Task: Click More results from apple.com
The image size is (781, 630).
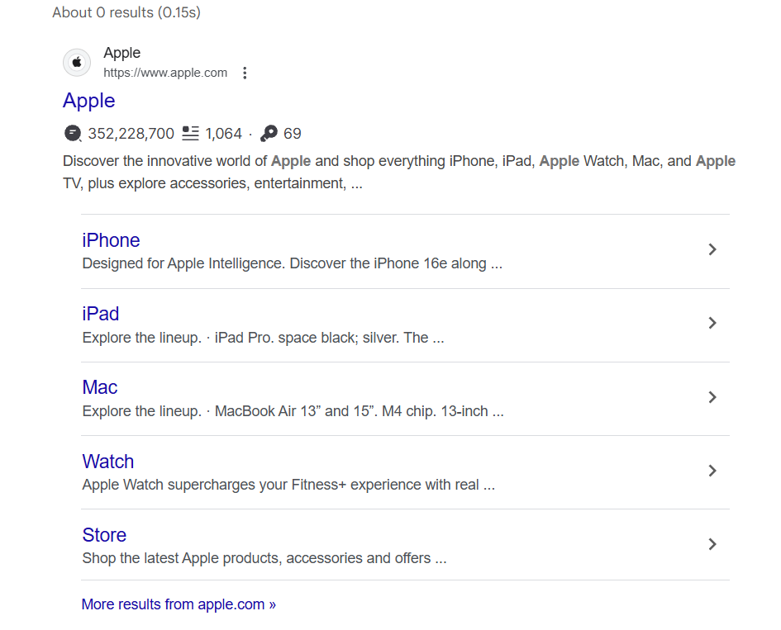Action: [x=179, y=604]
